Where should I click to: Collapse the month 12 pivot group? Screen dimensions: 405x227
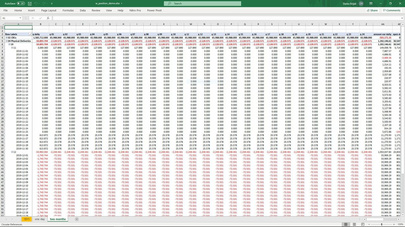coord(12,152)
